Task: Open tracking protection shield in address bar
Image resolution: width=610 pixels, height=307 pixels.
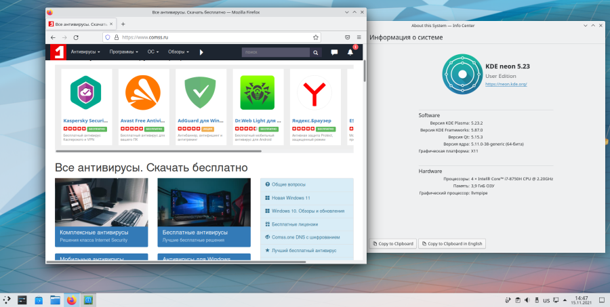Action: pyautogui.click(x=108, y=37)
